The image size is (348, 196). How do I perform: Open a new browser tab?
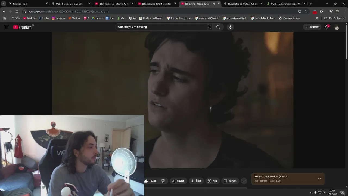tap(311, 4)
